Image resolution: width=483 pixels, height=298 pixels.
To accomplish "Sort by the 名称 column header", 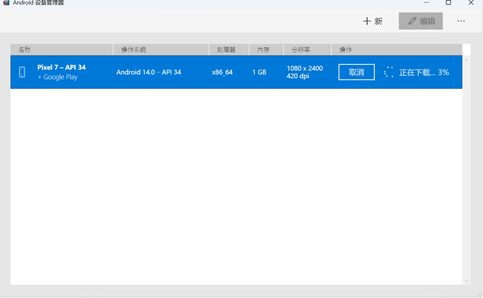I will coord(62,49).
